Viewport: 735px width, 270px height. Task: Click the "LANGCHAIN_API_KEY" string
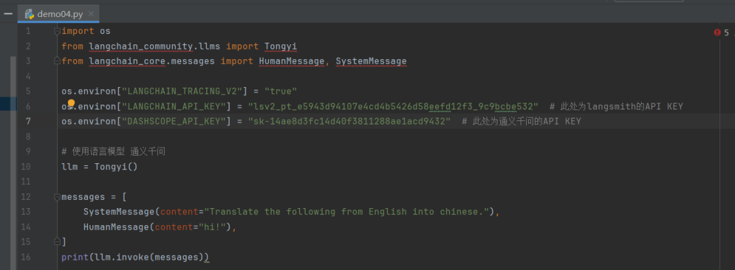(174, 106)
